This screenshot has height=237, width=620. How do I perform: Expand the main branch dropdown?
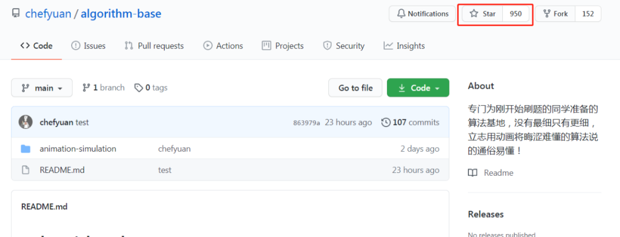(x=42, y=88)
